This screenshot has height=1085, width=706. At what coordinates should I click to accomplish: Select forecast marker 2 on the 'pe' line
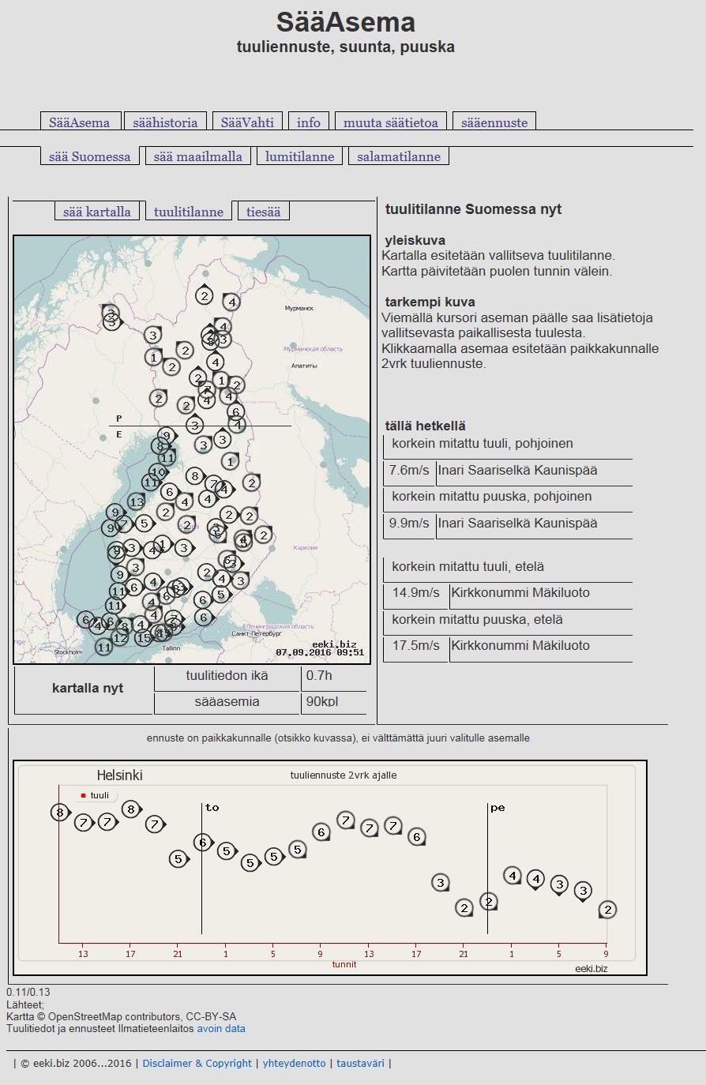(488, 901)
